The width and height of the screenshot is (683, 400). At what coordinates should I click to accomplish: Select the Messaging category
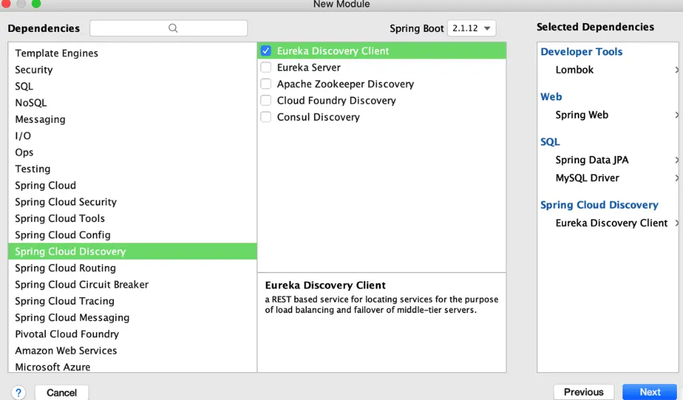132,119
